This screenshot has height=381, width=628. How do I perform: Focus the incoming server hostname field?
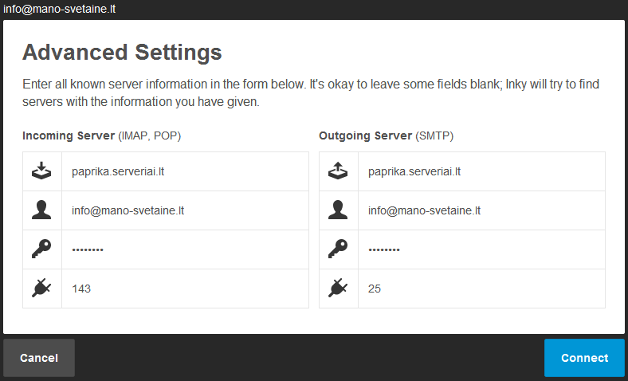[185, 171]
